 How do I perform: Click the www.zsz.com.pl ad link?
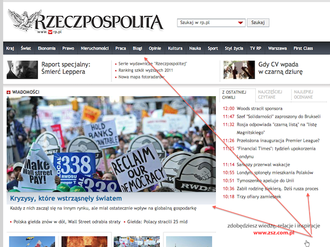coord(274,233)
